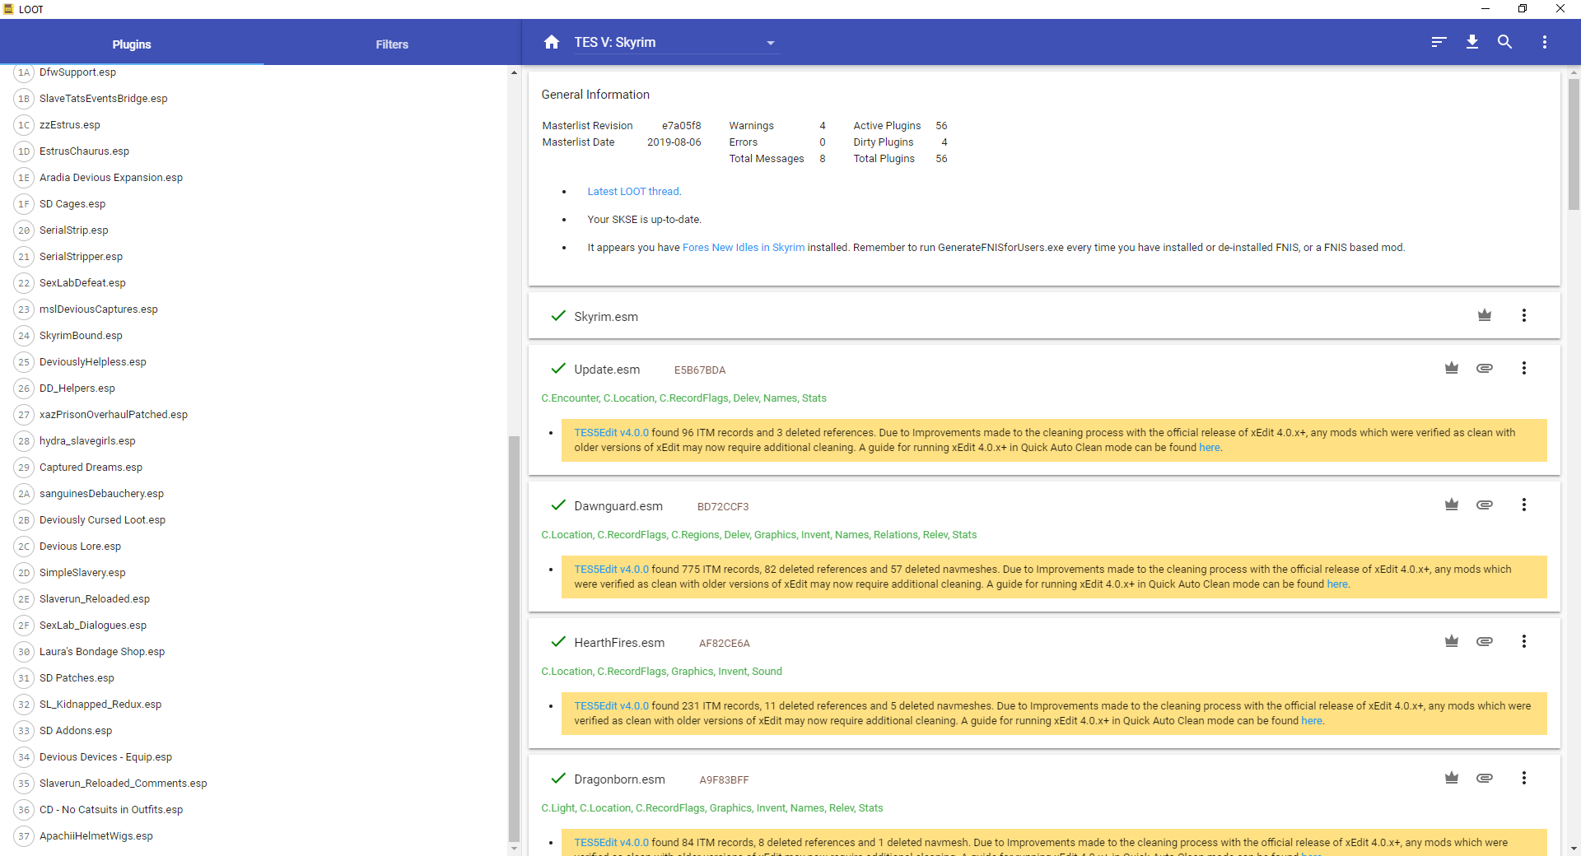Open the TES V: Skyrim game dropdown

(x=675, y=43)
